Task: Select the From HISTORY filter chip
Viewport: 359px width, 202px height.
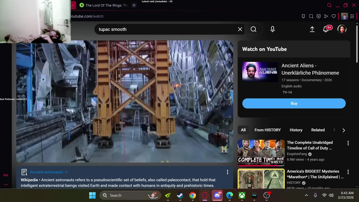Action: 268,130
